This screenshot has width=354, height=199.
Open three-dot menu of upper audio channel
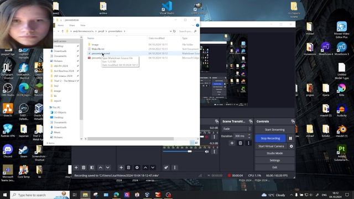coord(214,137)
